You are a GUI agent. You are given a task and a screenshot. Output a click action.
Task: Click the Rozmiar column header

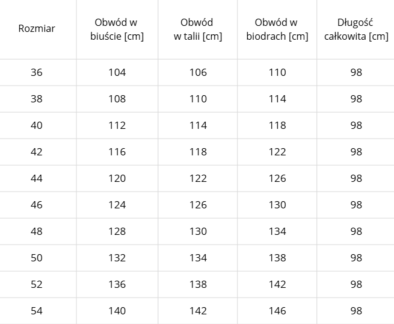(37, 28)
